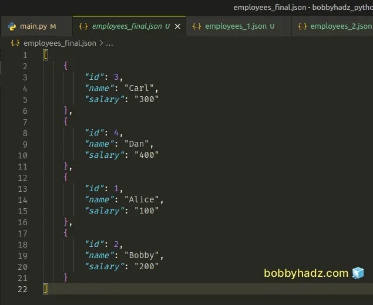Click the "Dan" name value
Viewport: 373px width, 305px height.
coord(137,144)
